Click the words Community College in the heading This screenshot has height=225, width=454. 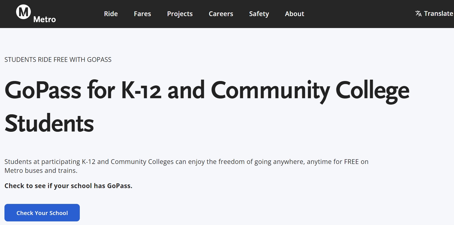[310, 90]
